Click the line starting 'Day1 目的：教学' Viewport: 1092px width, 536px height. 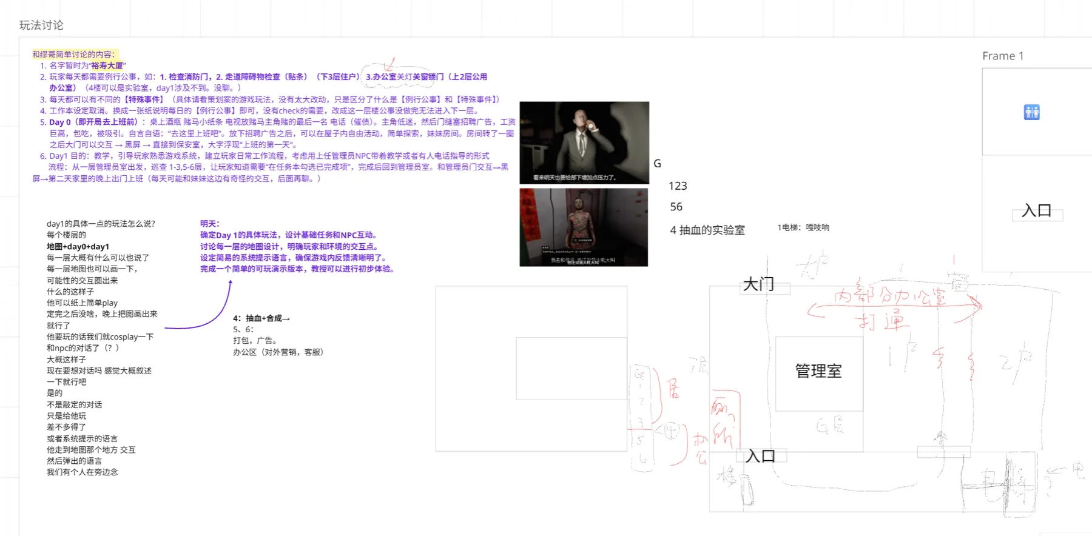269,156
